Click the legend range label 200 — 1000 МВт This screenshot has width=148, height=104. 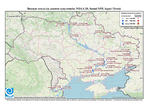[130, 21]
